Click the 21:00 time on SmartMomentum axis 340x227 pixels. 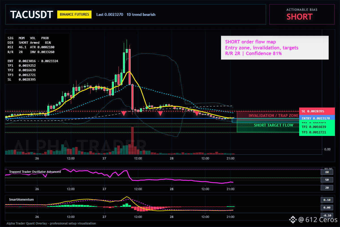coord(231,217)
